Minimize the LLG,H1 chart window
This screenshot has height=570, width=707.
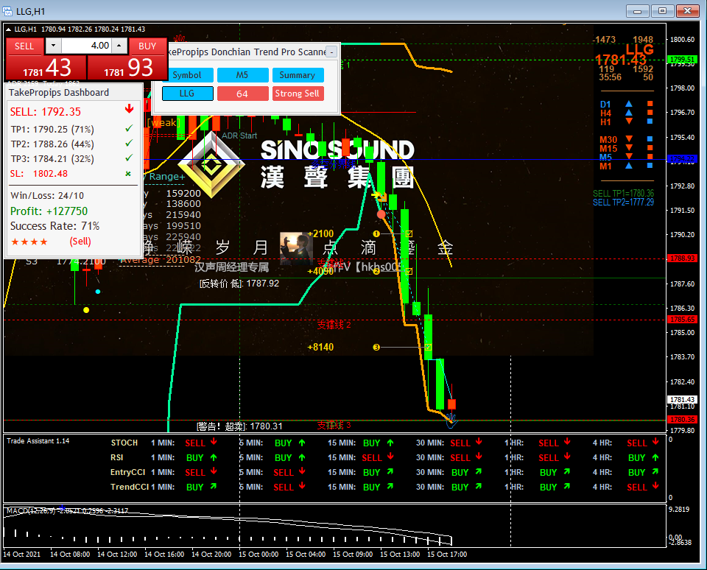click(x=638, y=11)
